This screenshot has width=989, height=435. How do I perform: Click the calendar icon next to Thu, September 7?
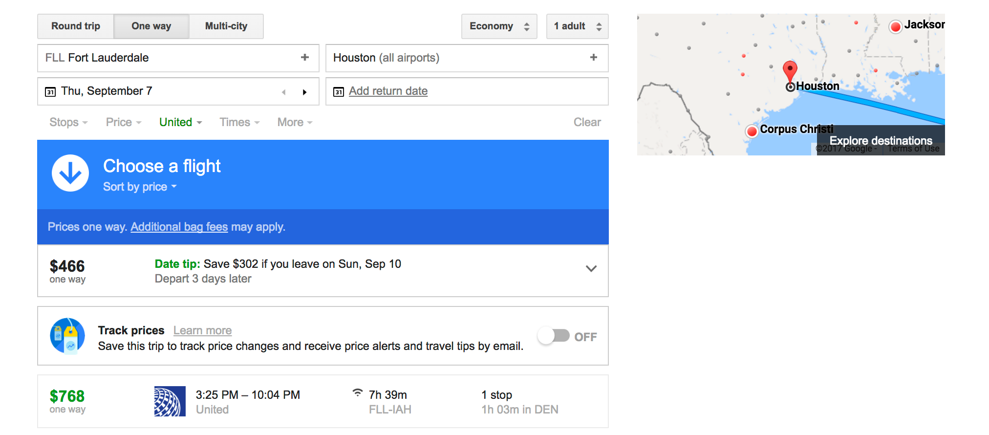pos(50,92)
